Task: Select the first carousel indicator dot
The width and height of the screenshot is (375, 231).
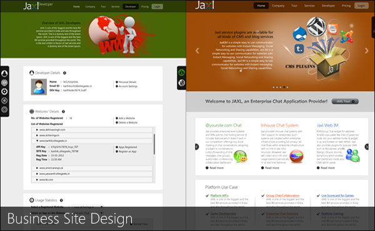Action: 274,87
